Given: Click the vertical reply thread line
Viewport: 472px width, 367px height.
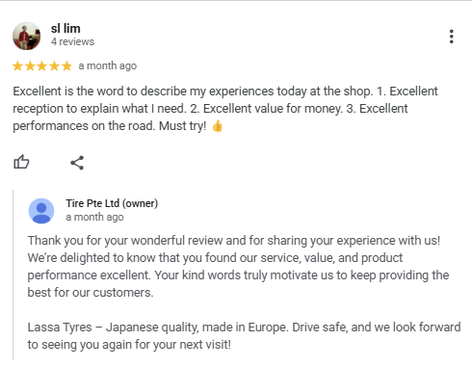Looking at the screenshot, I should click(x=13, y=275).
